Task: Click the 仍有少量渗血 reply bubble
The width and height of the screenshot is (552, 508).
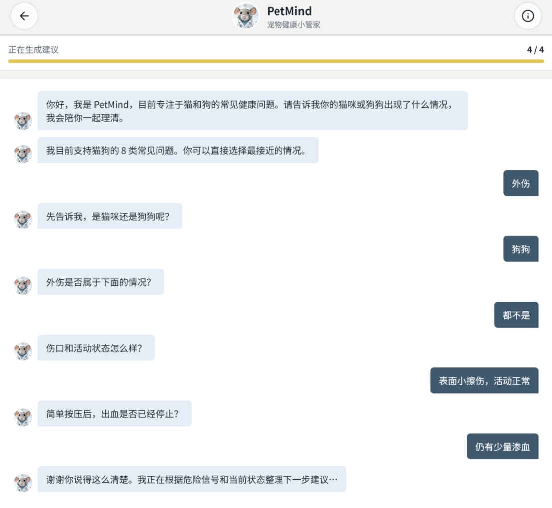Action: 503,447
